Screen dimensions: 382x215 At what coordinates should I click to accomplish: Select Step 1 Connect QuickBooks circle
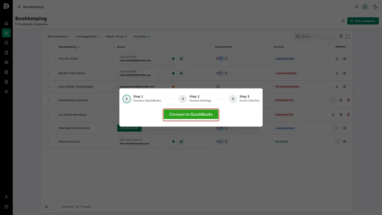point(126,99)
